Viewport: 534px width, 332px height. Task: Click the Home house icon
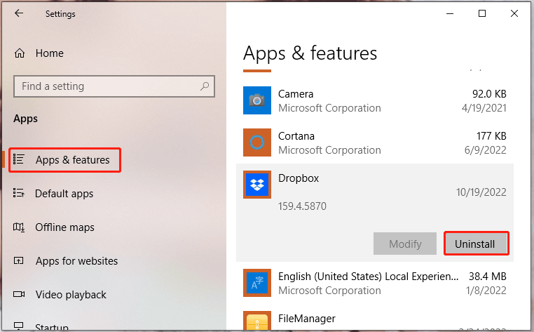[x=20, y=53]
